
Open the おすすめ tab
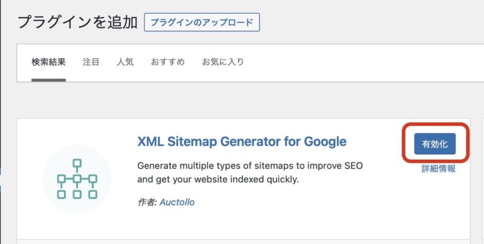[168, 62]
